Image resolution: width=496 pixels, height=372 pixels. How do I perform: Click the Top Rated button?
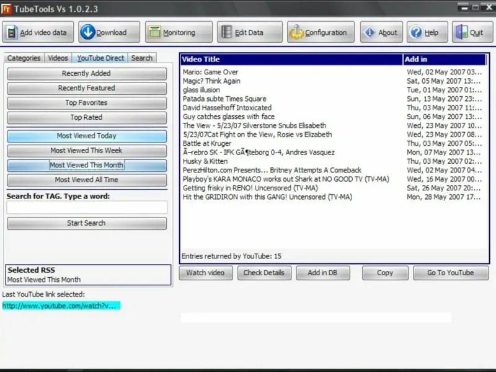coord(87,117)
